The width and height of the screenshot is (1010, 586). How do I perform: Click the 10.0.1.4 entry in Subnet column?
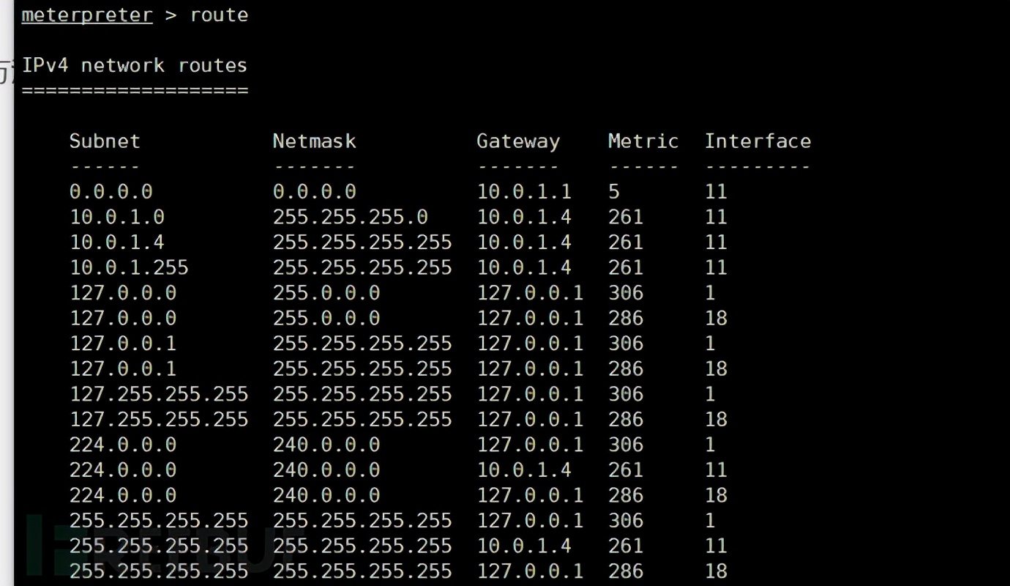coord(117,242)
